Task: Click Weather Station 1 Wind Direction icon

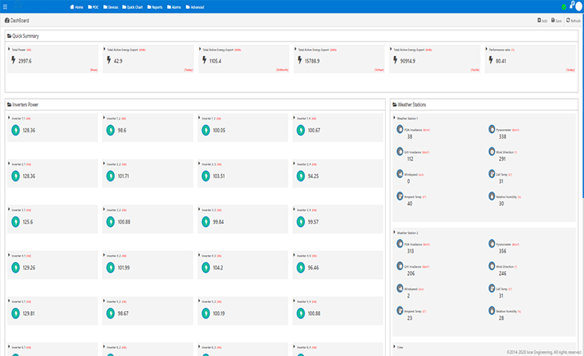Action: tap(492, 152)
